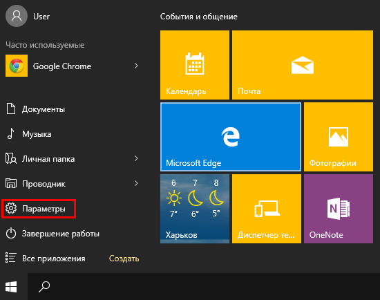Expand the Google Chrome jump list arrow
Screen dimensions: 380x300
(x=136, y=66)
